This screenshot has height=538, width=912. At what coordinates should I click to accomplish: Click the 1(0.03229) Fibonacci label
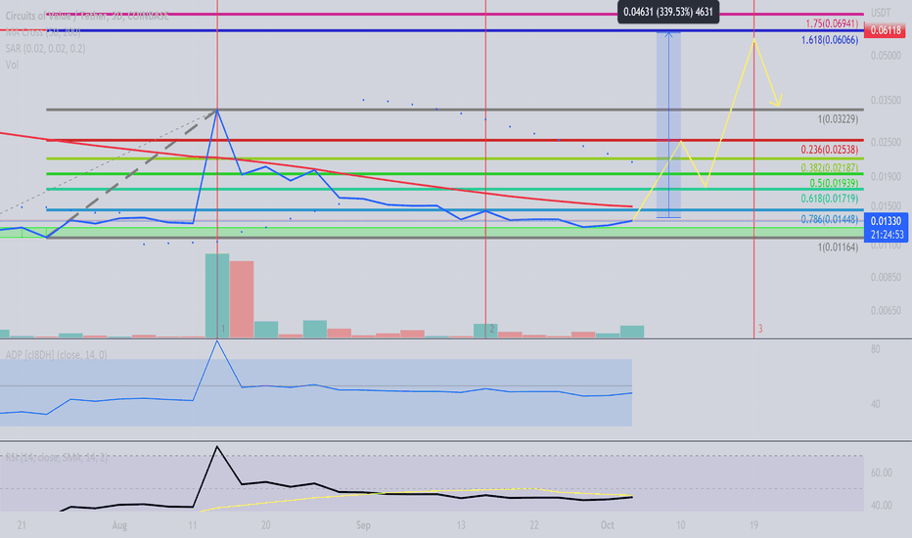pyautogui.click(x=838, y=119)
